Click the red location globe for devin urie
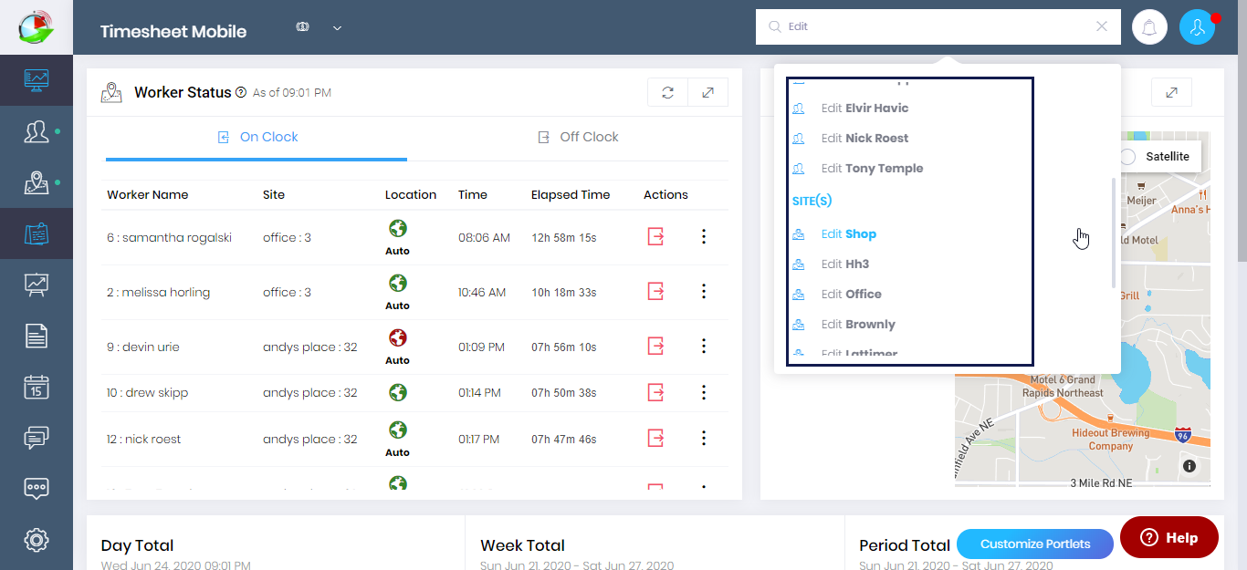The image size is (1247, 570). (398, 338)
